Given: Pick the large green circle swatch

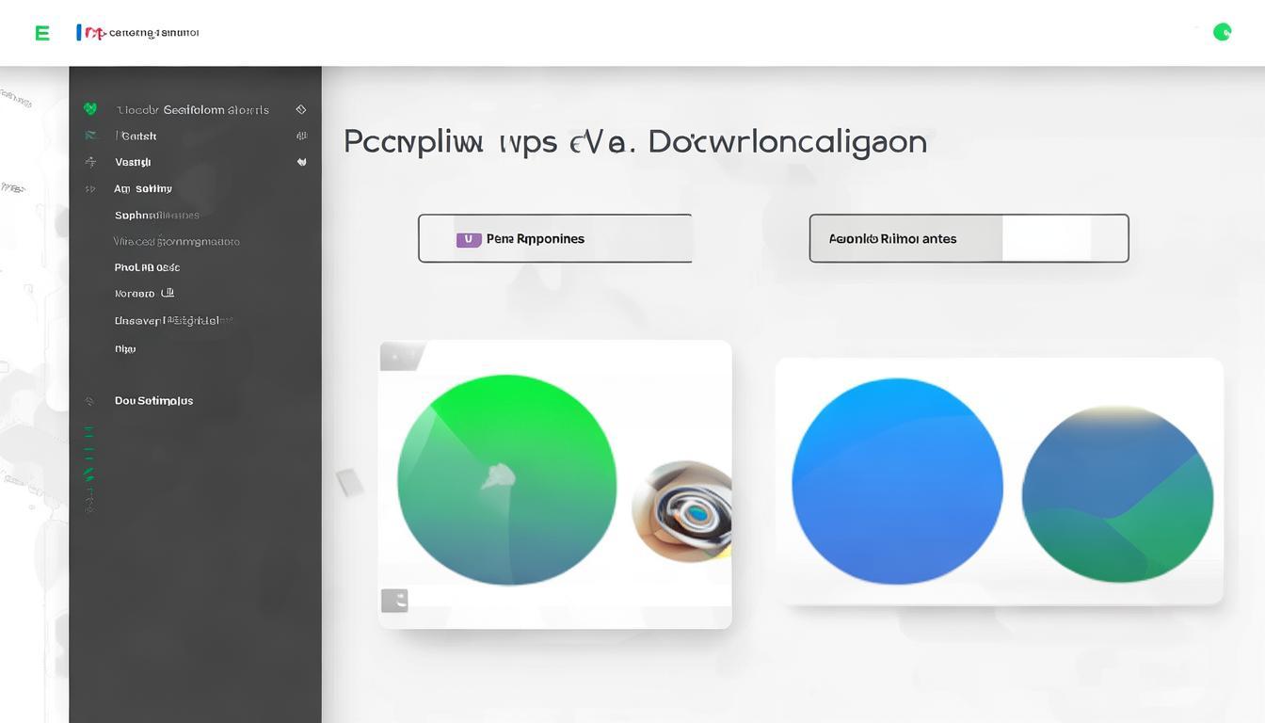Looking at the screenshot, I should click(x=506, y=480).
